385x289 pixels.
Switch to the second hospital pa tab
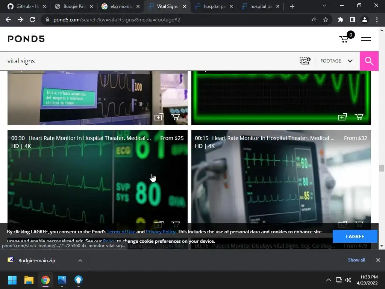(x=258, y=6)
